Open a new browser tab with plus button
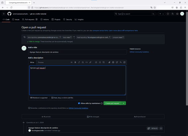The image size is (188, 136). 34,3
